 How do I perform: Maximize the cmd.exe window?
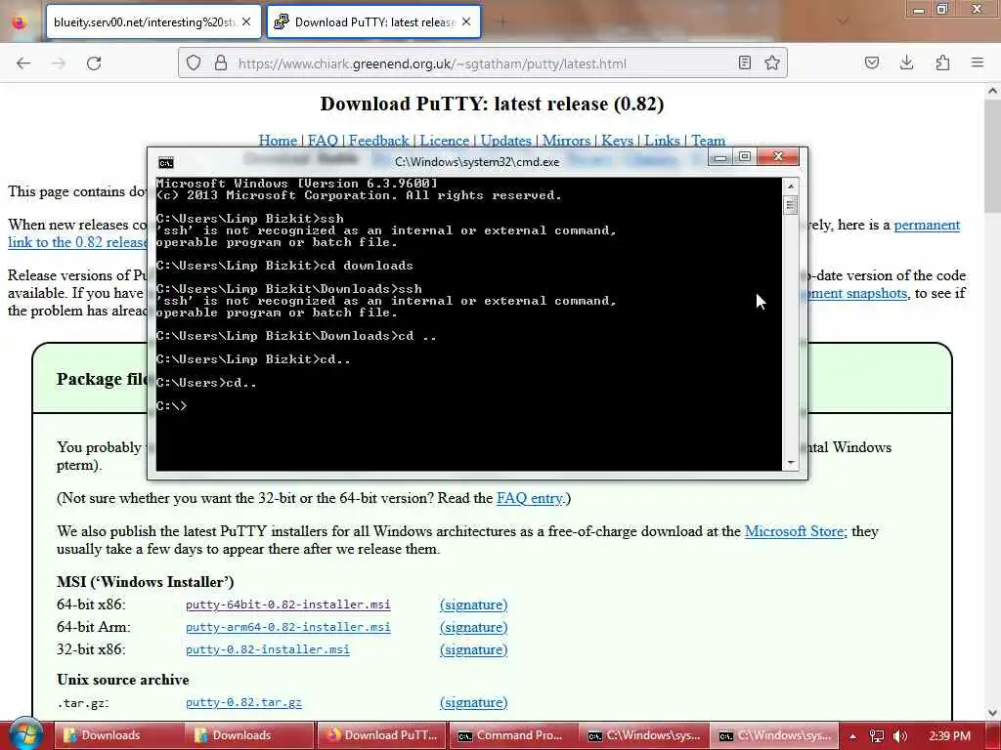click(744, 157)
